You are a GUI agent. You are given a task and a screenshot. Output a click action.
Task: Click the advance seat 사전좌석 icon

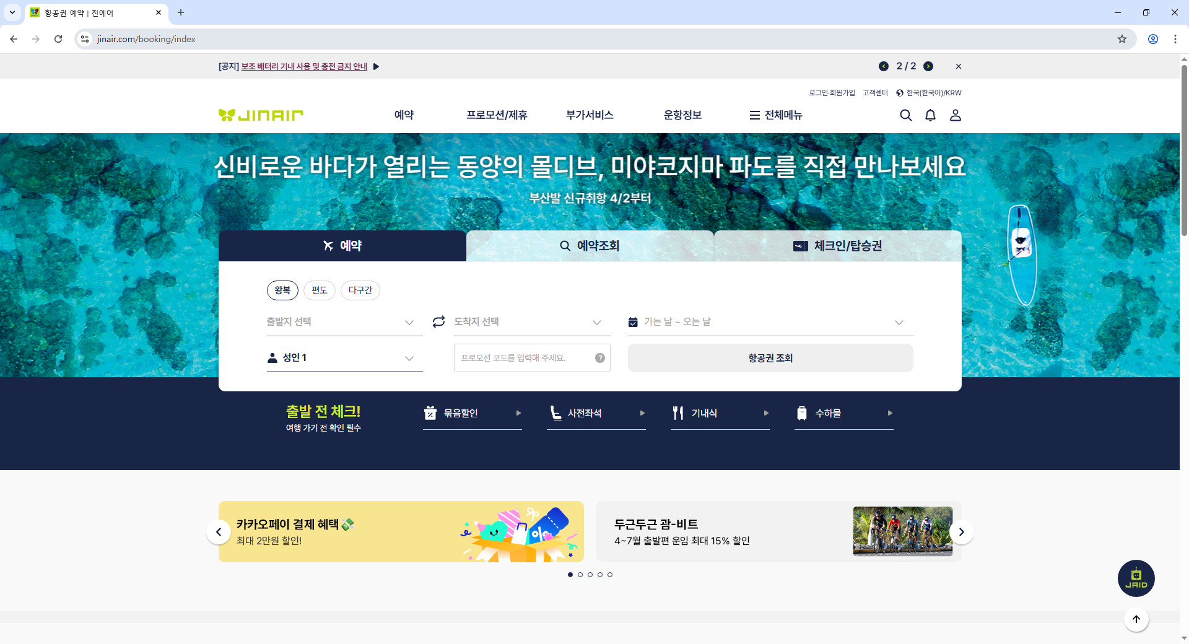tap(555, 413)
